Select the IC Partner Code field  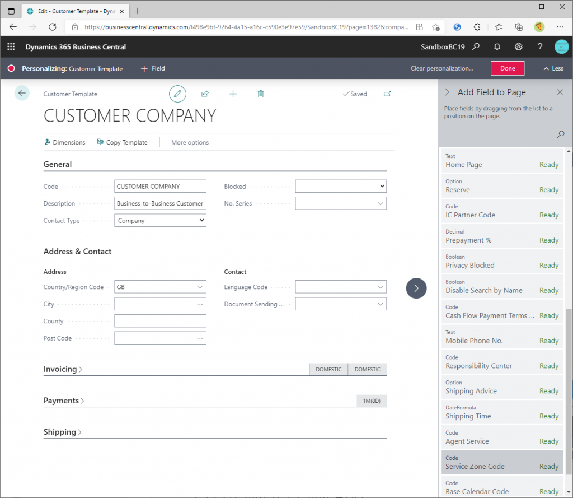[x=502, y=211]
